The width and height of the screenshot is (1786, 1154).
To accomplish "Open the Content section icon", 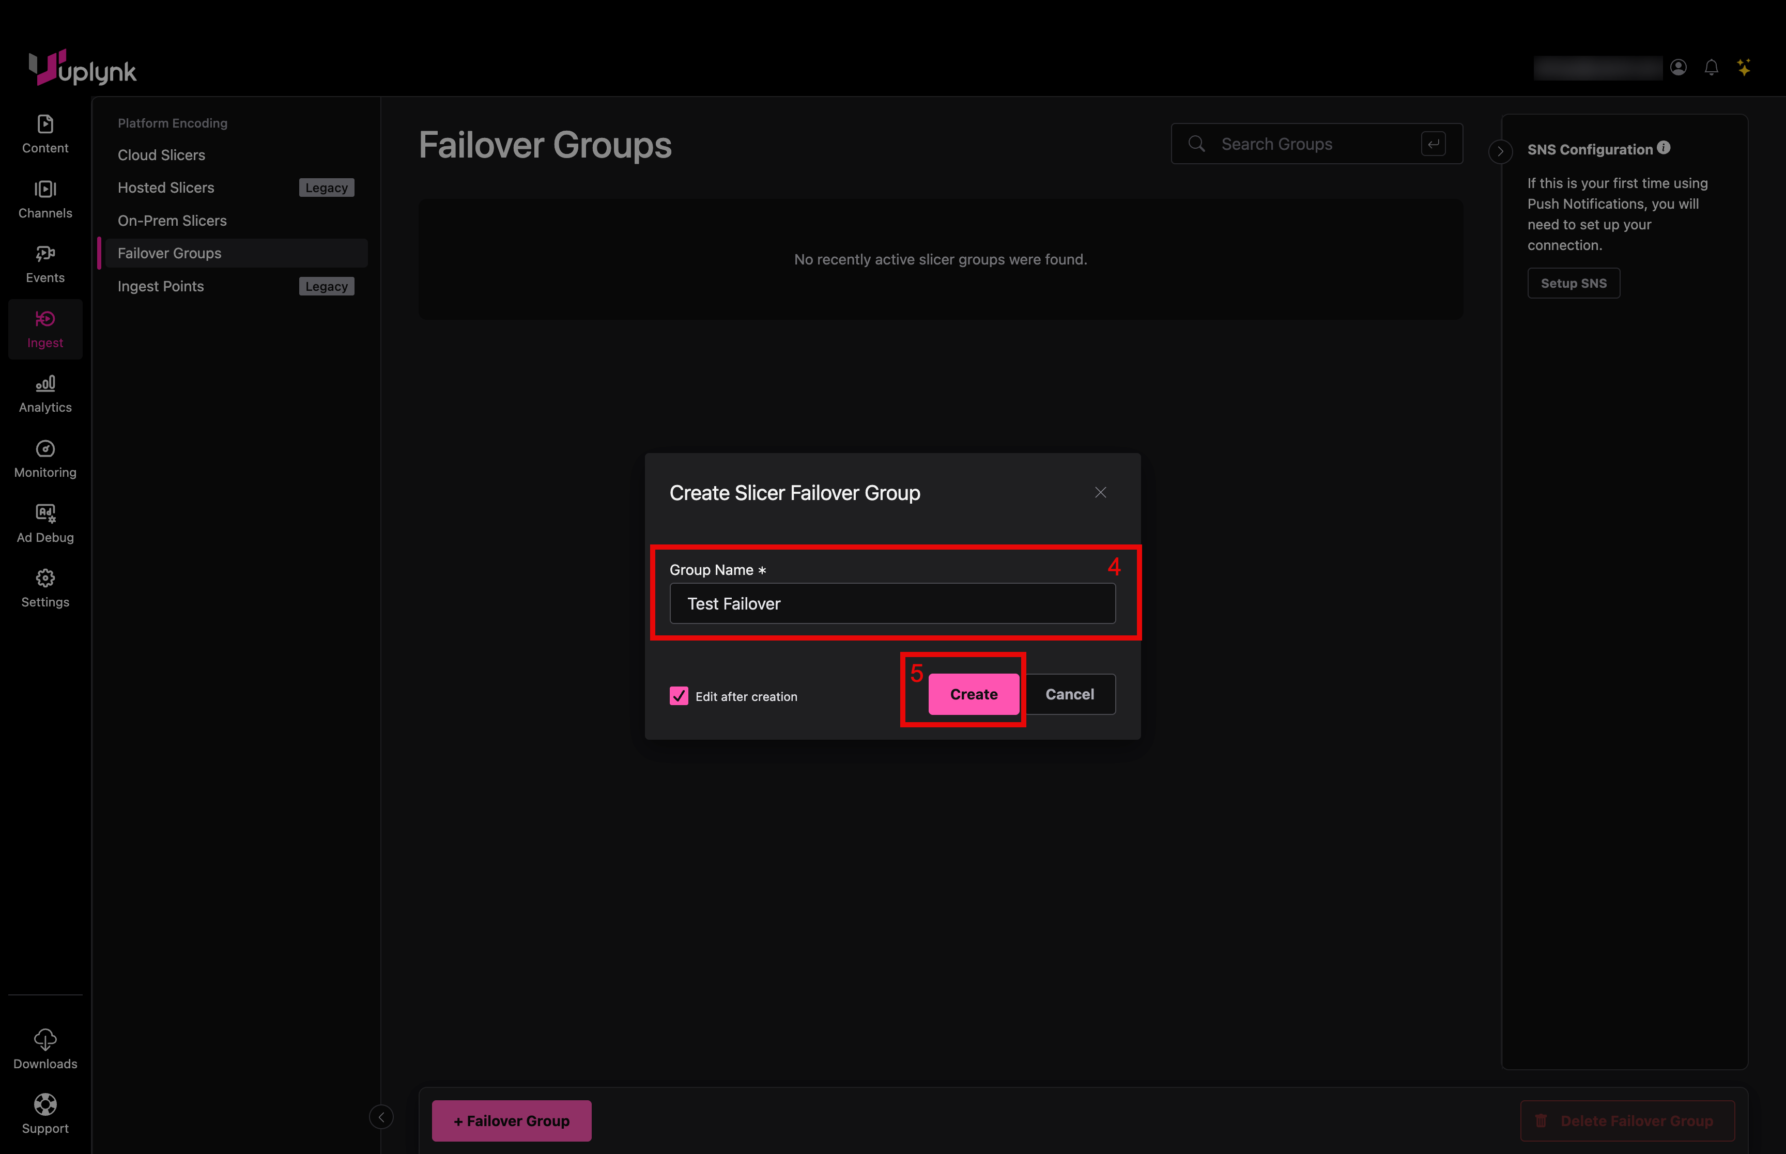I will 45,124.
